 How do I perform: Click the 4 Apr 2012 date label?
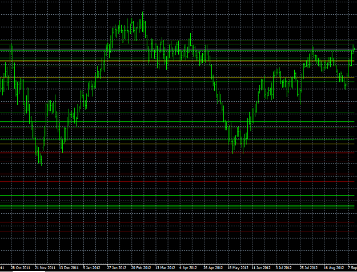(188, 267)
